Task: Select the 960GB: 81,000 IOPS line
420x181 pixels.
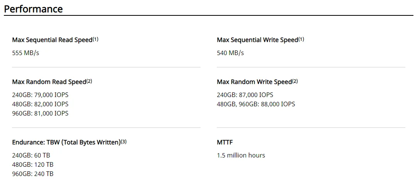Action: [x=40, y=113]
